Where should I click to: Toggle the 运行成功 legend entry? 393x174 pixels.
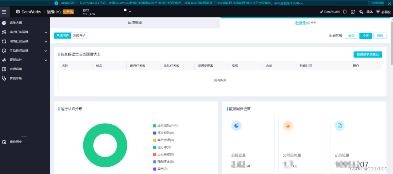click(166, 125)
